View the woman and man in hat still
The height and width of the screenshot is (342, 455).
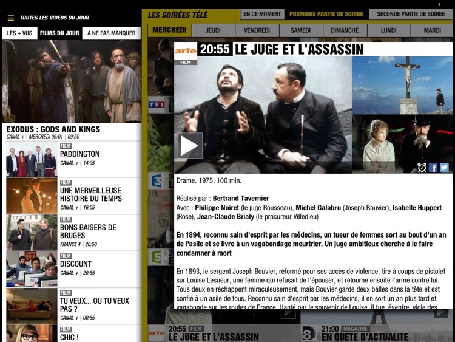pyautogui.click(x=402, y=144)
